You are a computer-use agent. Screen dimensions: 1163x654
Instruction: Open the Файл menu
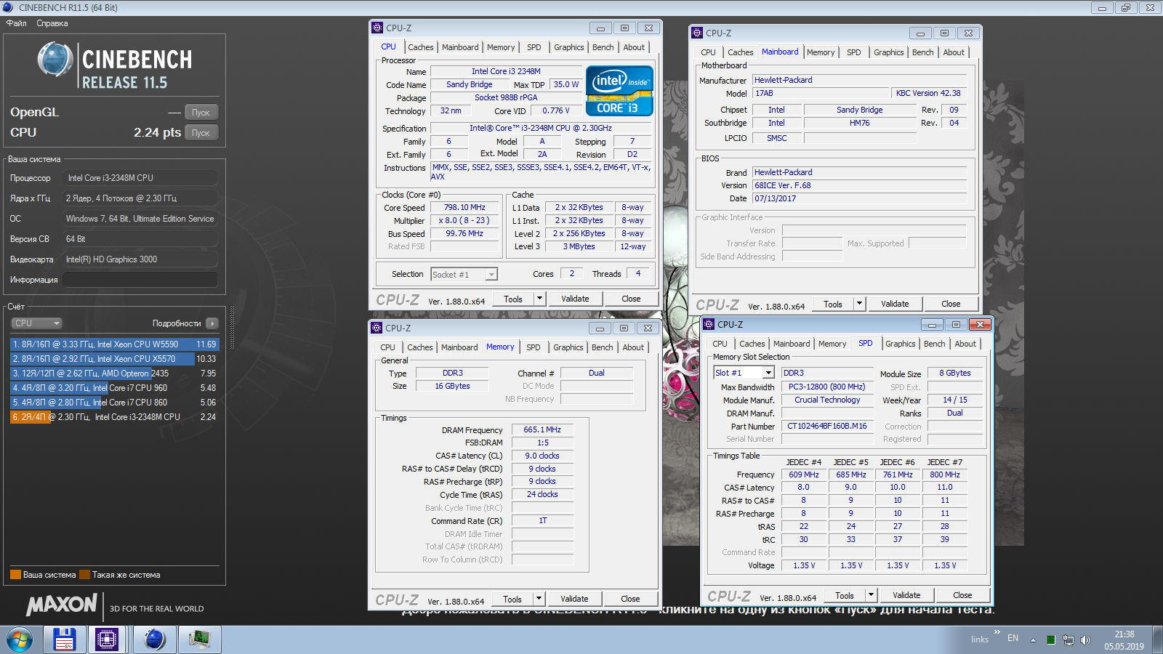17,23
